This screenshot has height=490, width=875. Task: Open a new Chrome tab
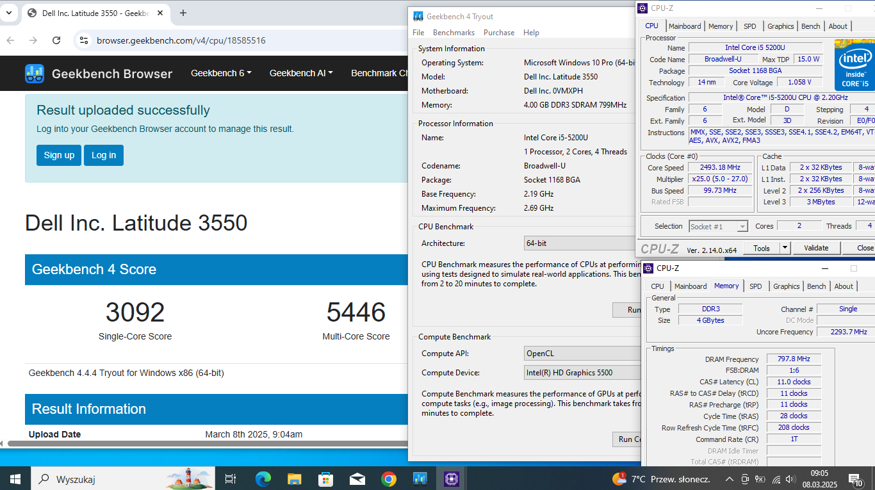183,13
